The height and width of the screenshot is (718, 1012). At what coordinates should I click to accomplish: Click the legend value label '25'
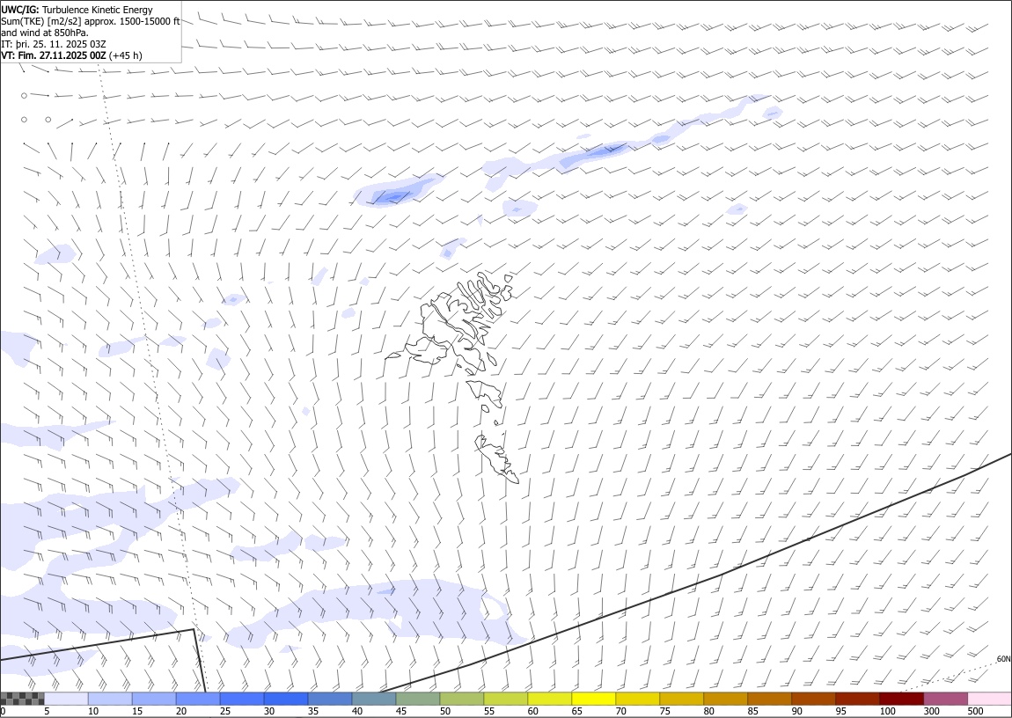pyautogui.click(x=225, y=712)
